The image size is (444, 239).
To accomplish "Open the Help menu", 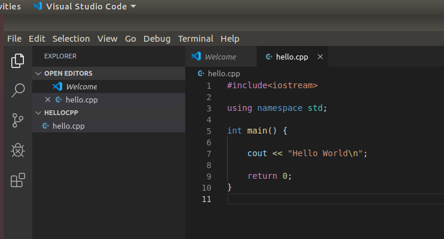I will point(230,39).
